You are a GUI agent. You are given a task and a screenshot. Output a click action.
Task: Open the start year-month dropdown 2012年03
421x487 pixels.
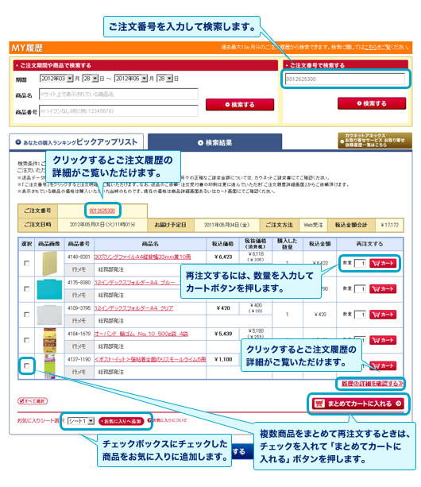tap(56, 79)
